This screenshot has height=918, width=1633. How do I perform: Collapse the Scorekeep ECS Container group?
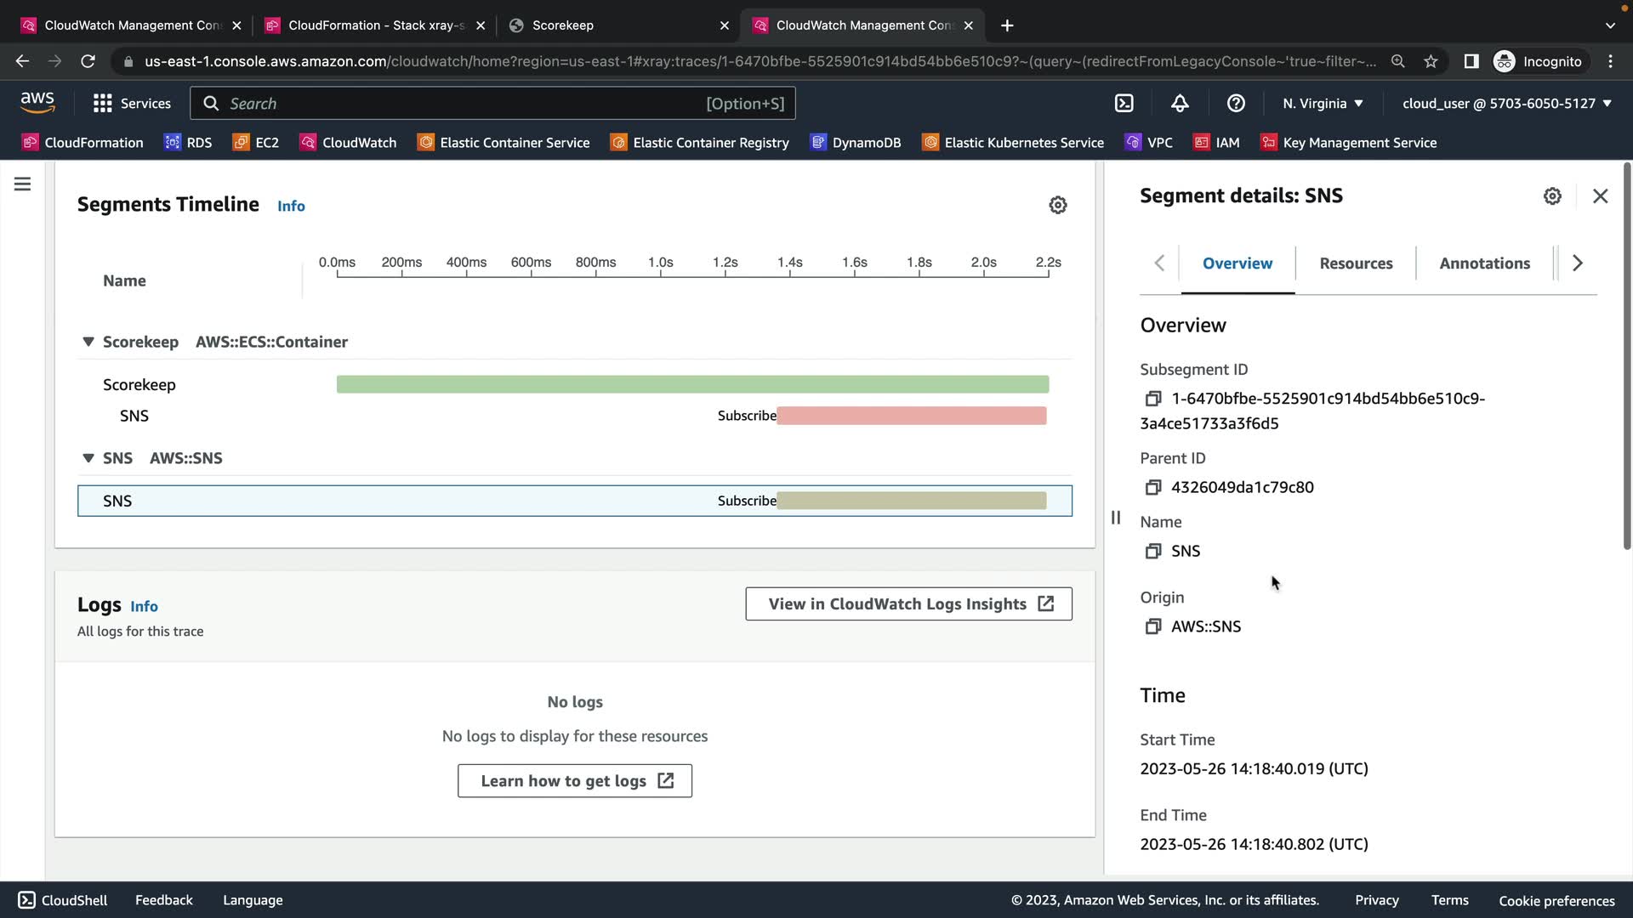tap(88, 342)
